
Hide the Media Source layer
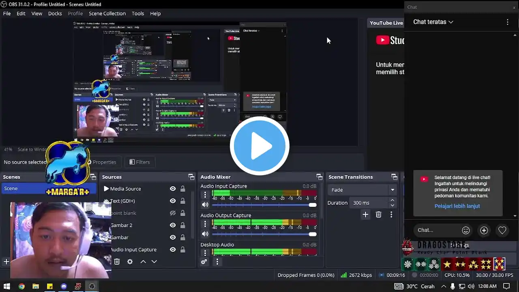pyautogui.click(x=173, y=189)
